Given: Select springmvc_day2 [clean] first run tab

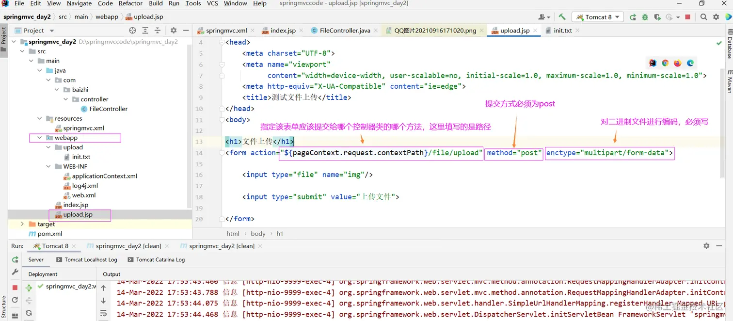Looking at the screenshot, I should click(123, 246).
